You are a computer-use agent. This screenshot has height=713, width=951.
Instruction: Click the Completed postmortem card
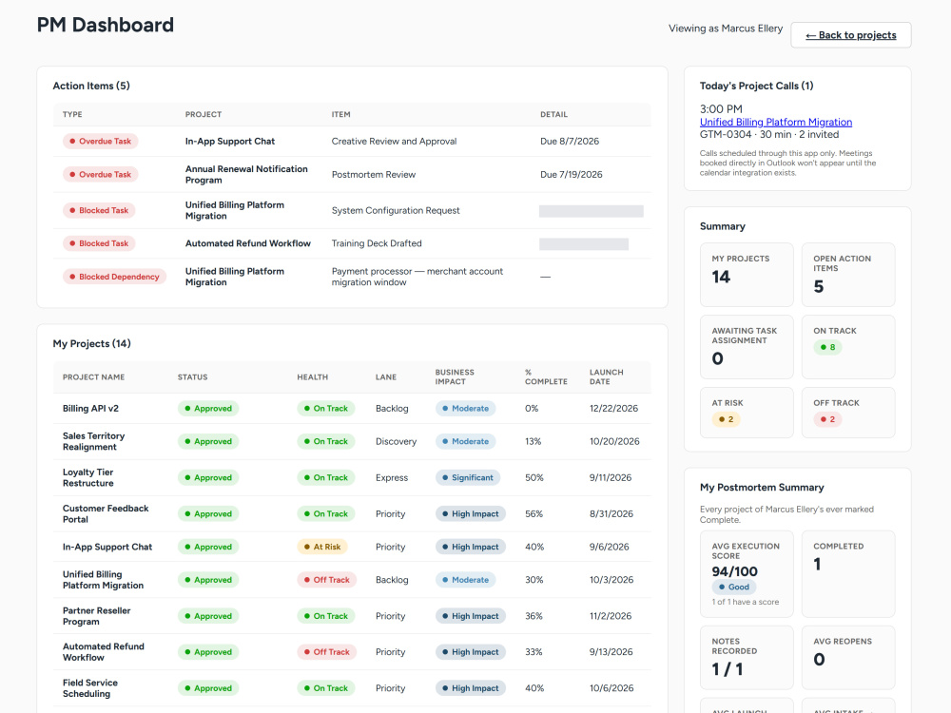[848, 574]
